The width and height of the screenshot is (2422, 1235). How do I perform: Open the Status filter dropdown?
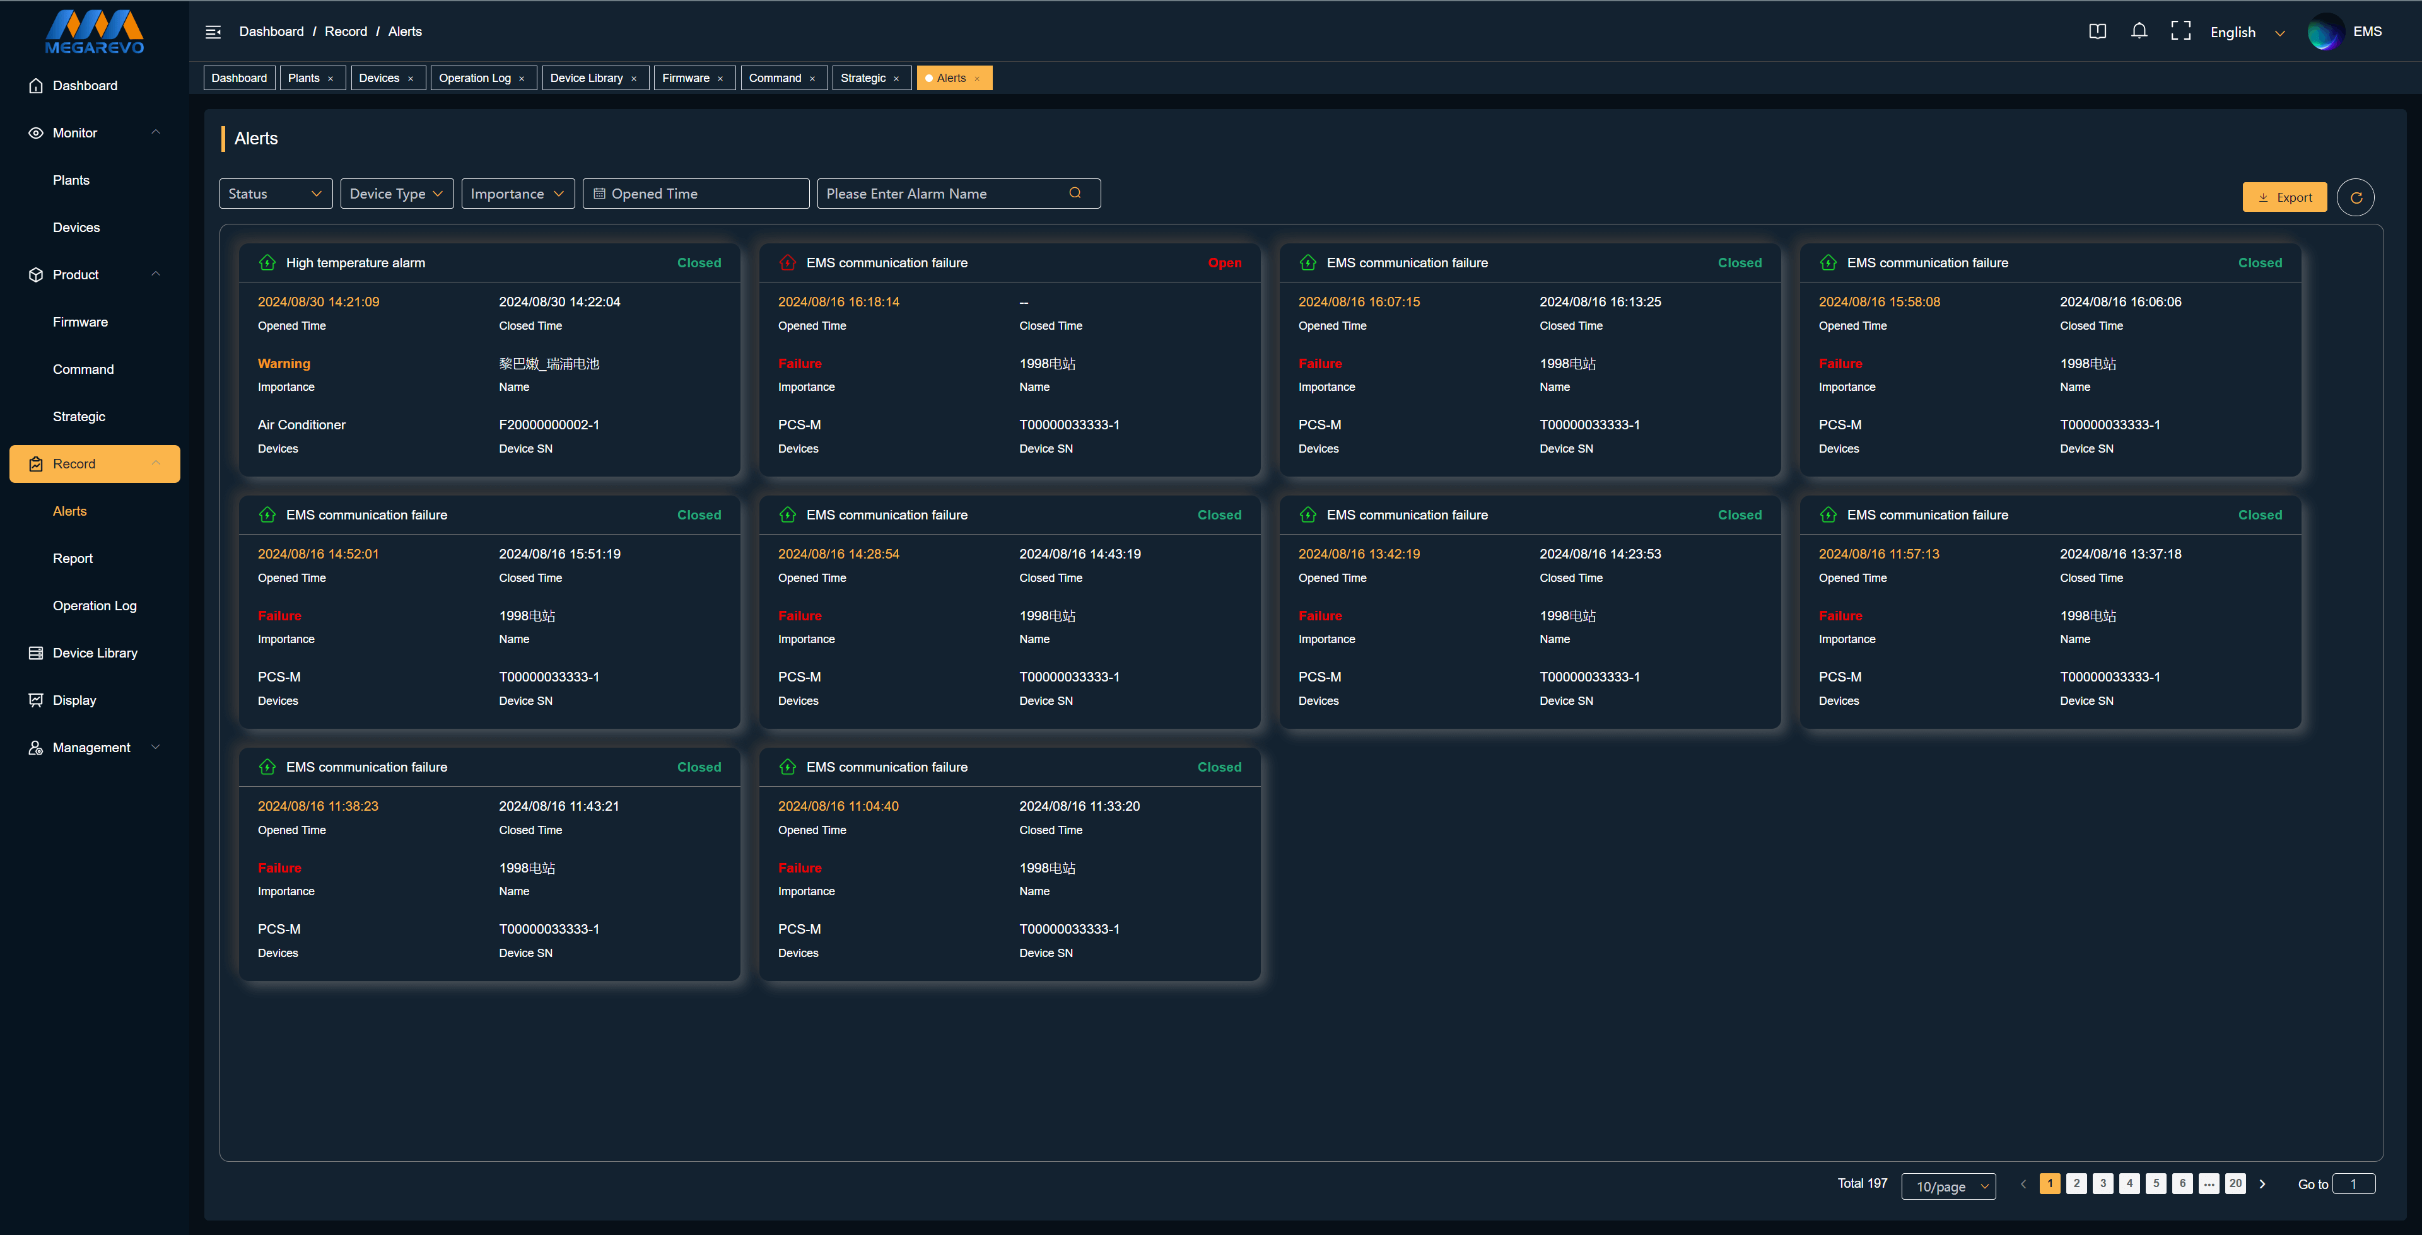point(276,194)
